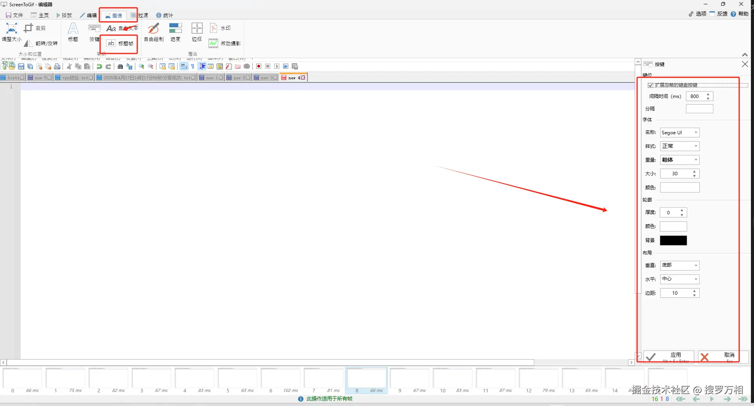Close the Key Strokes side panel
754x406 pixels.
(x=745, y=64)
